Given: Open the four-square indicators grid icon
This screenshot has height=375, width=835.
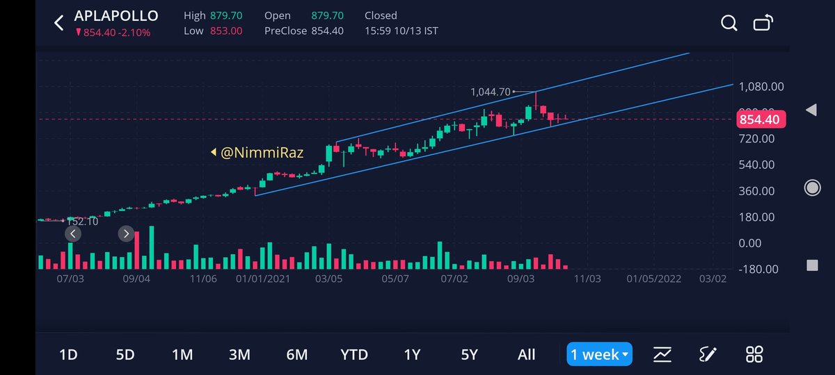Looking at the screenshot, I should point(754,354).
